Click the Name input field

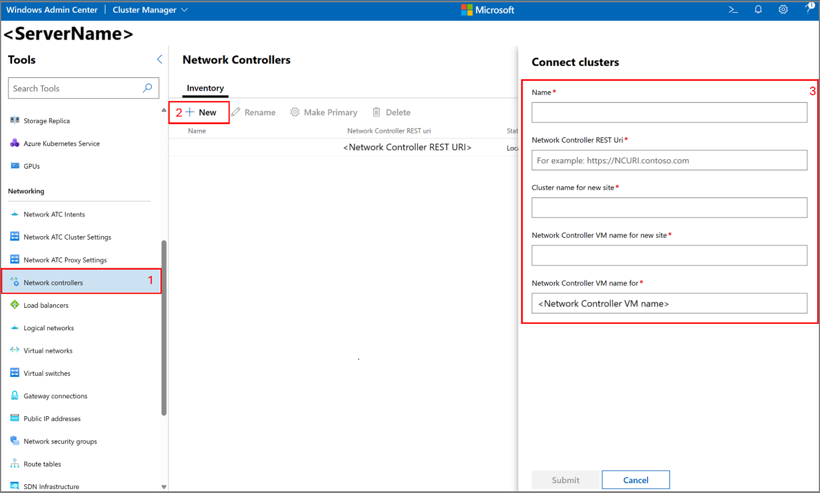tap(669, 113)
